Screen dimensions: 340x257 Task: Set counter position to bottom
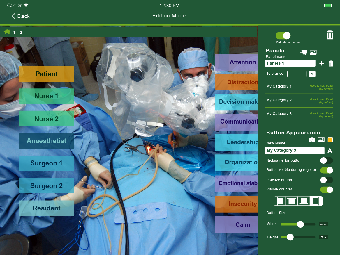pos(304,201)
